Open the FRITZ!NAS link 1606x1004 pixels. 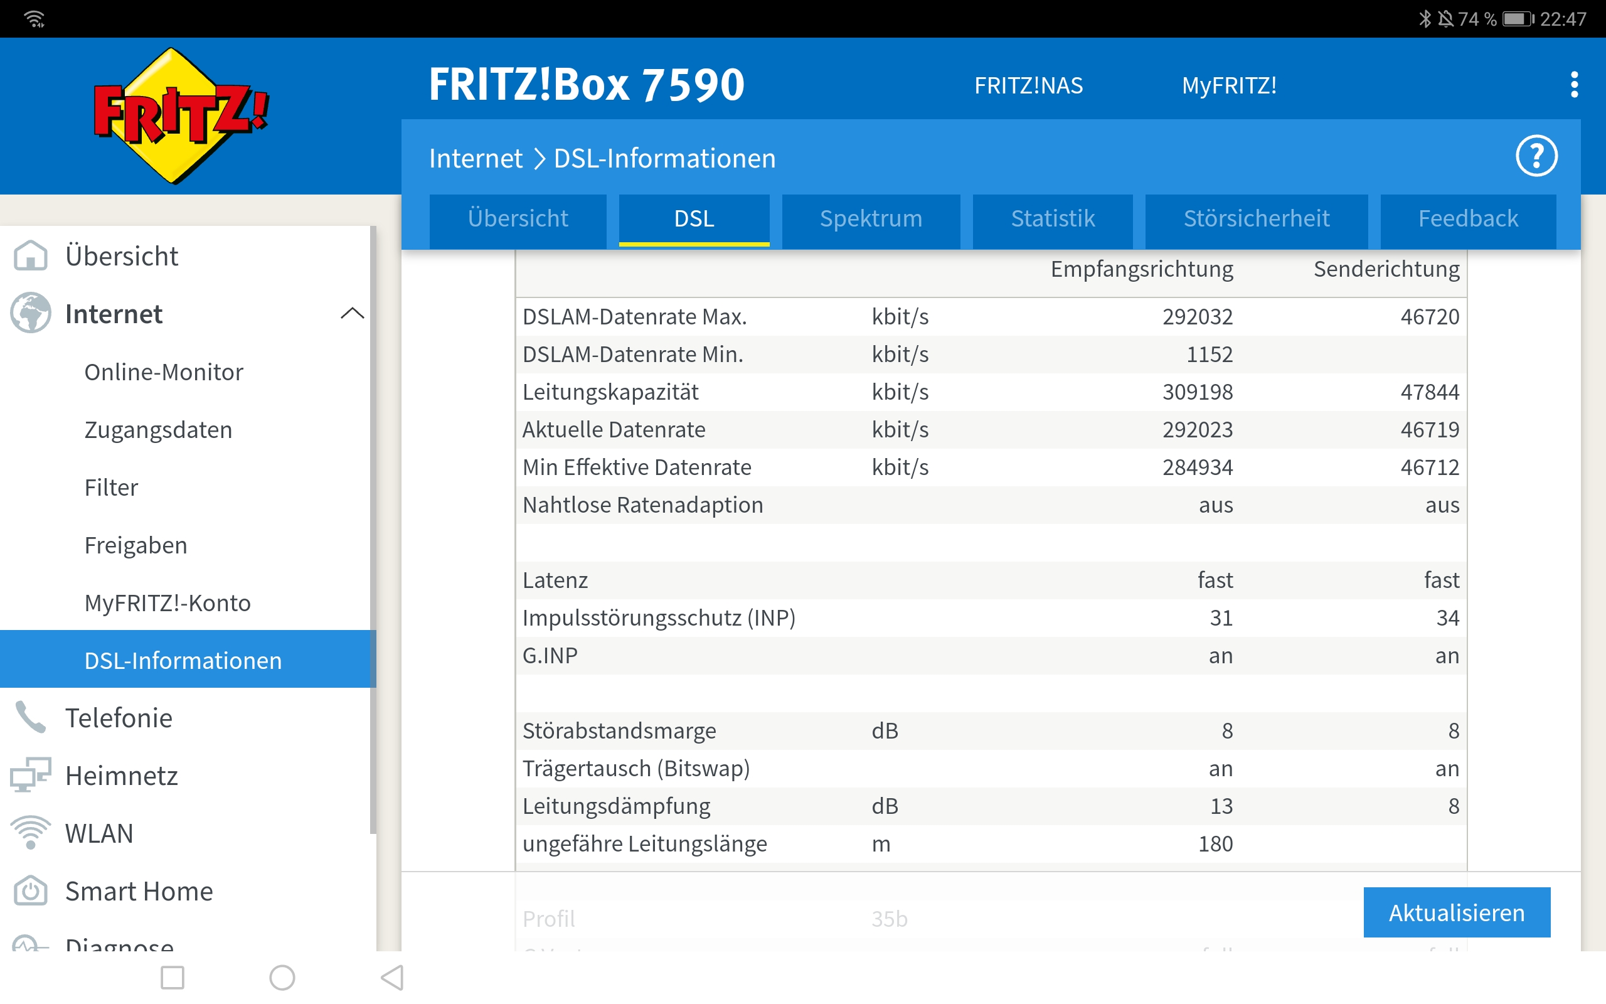coord(1028,86)
